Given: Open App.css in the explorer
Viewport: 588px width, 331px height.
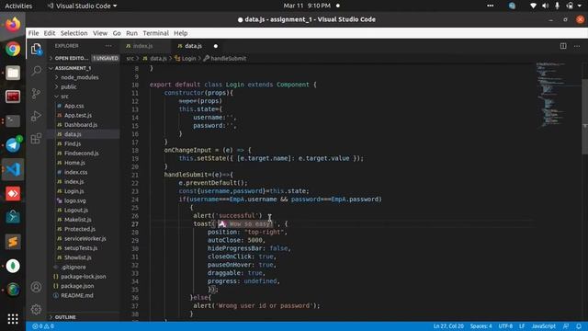Looking at the screenshot, I should coord(73,106).
